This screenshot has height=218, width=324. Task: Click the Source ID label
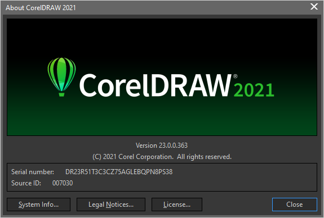point(26,183)
